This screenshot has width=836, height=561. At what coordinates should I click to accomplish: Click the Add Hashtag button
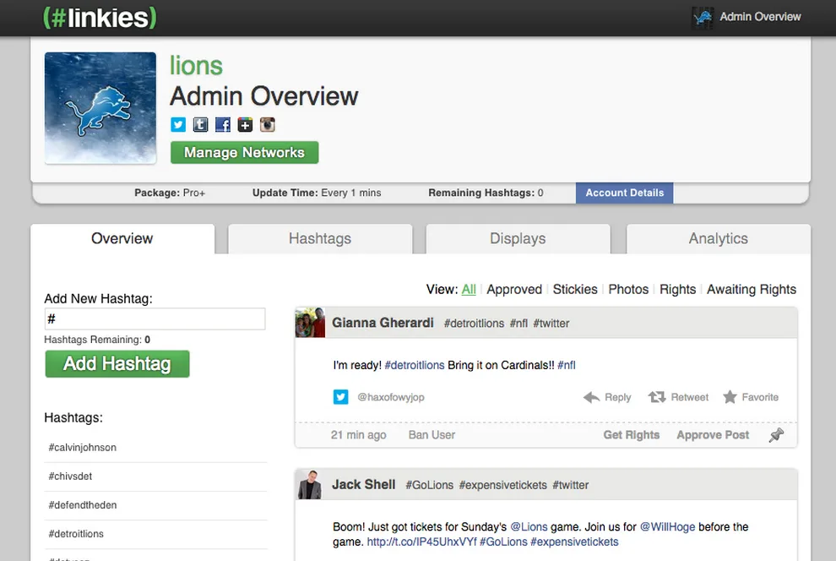[x=117, y=363]
